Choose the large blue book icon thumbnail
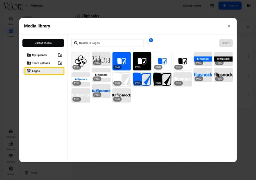This screenshot has width=256, height=180. [x=142, y=79]
